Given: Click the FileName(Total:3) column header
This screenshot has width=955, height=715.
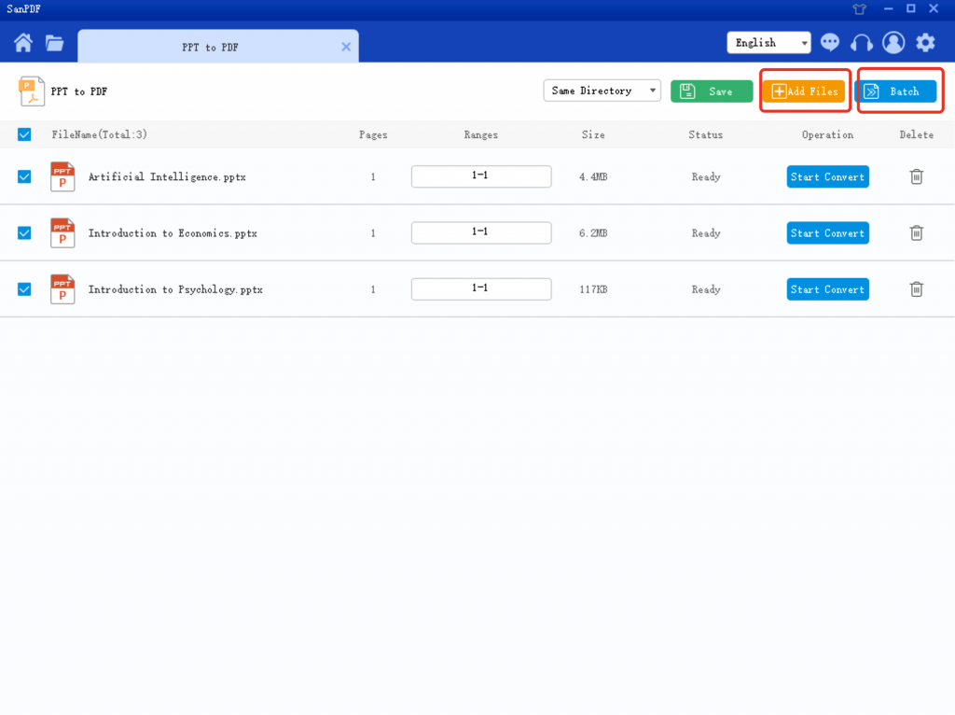Looking at the screenshot, I should coord(99,134).
